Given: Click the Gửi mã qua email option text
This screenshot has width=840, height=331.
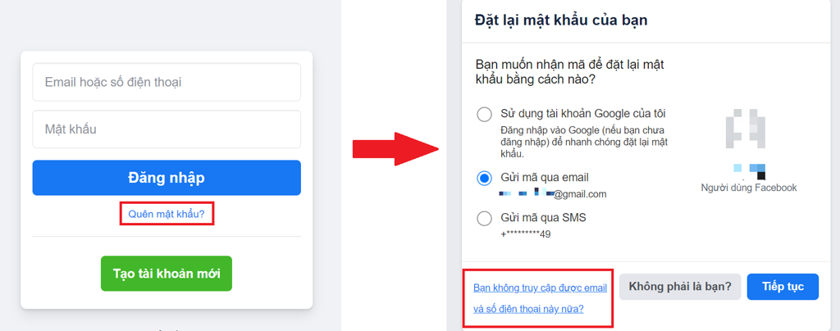Looking at the screenshot, I should (x=545, y=177).
